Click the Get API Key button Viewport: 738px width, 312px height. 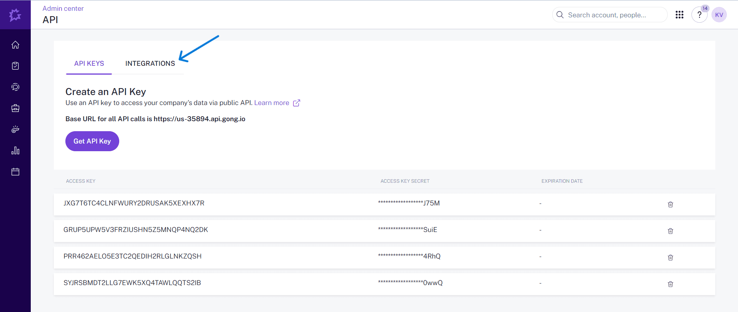92,141
